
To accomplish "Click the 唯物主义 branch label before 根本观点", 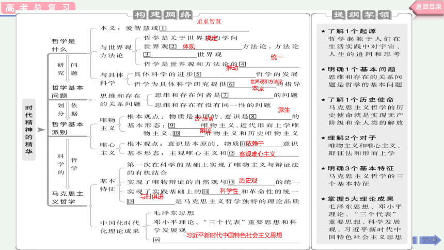I will pos(107,124).
